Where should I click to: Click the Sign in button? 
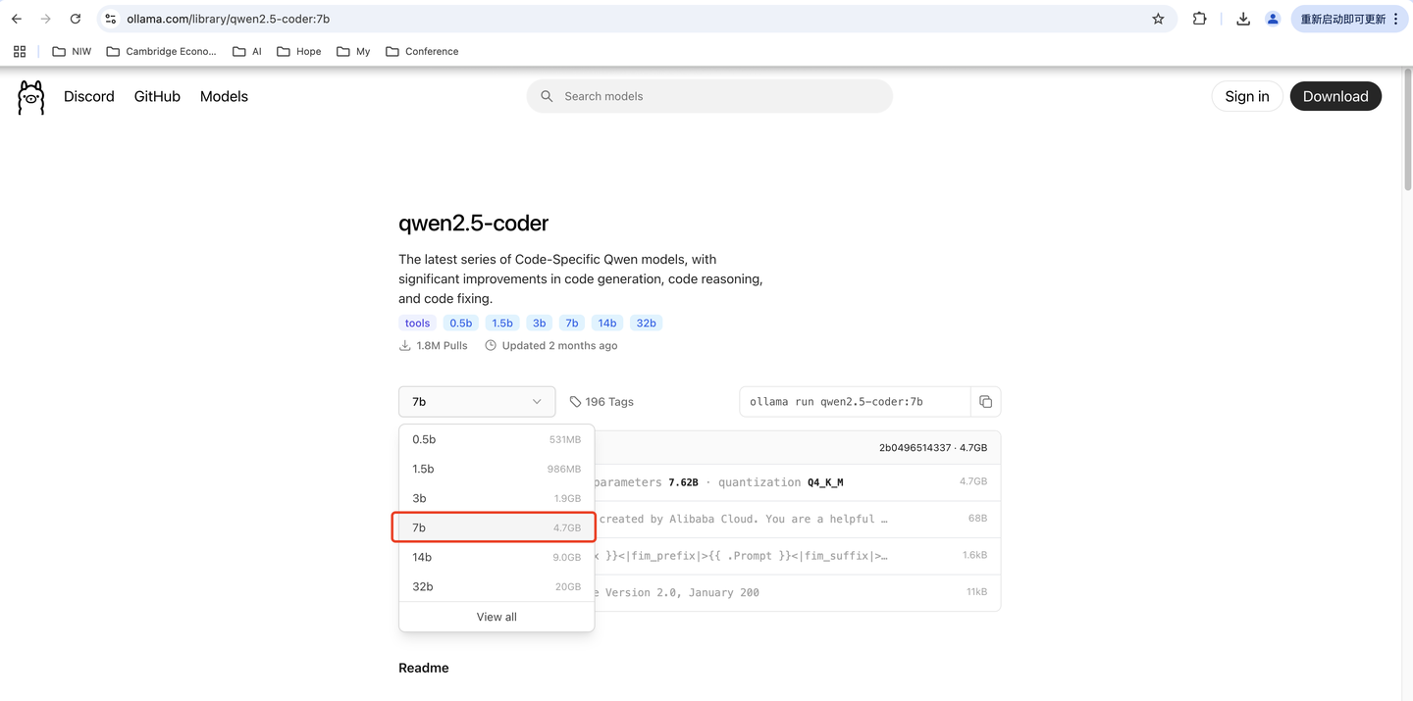[x=1247, y=96]
